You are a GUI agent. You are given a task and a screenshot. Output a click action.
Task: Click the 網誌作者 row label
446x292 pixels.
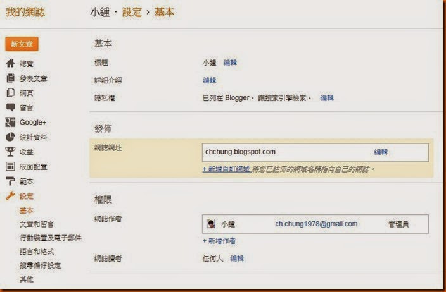point(108,219)
